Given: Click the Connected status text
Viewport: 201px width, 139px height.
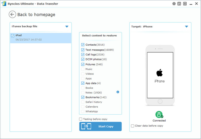Looking at the screenshot, I should tap(159, 121).
